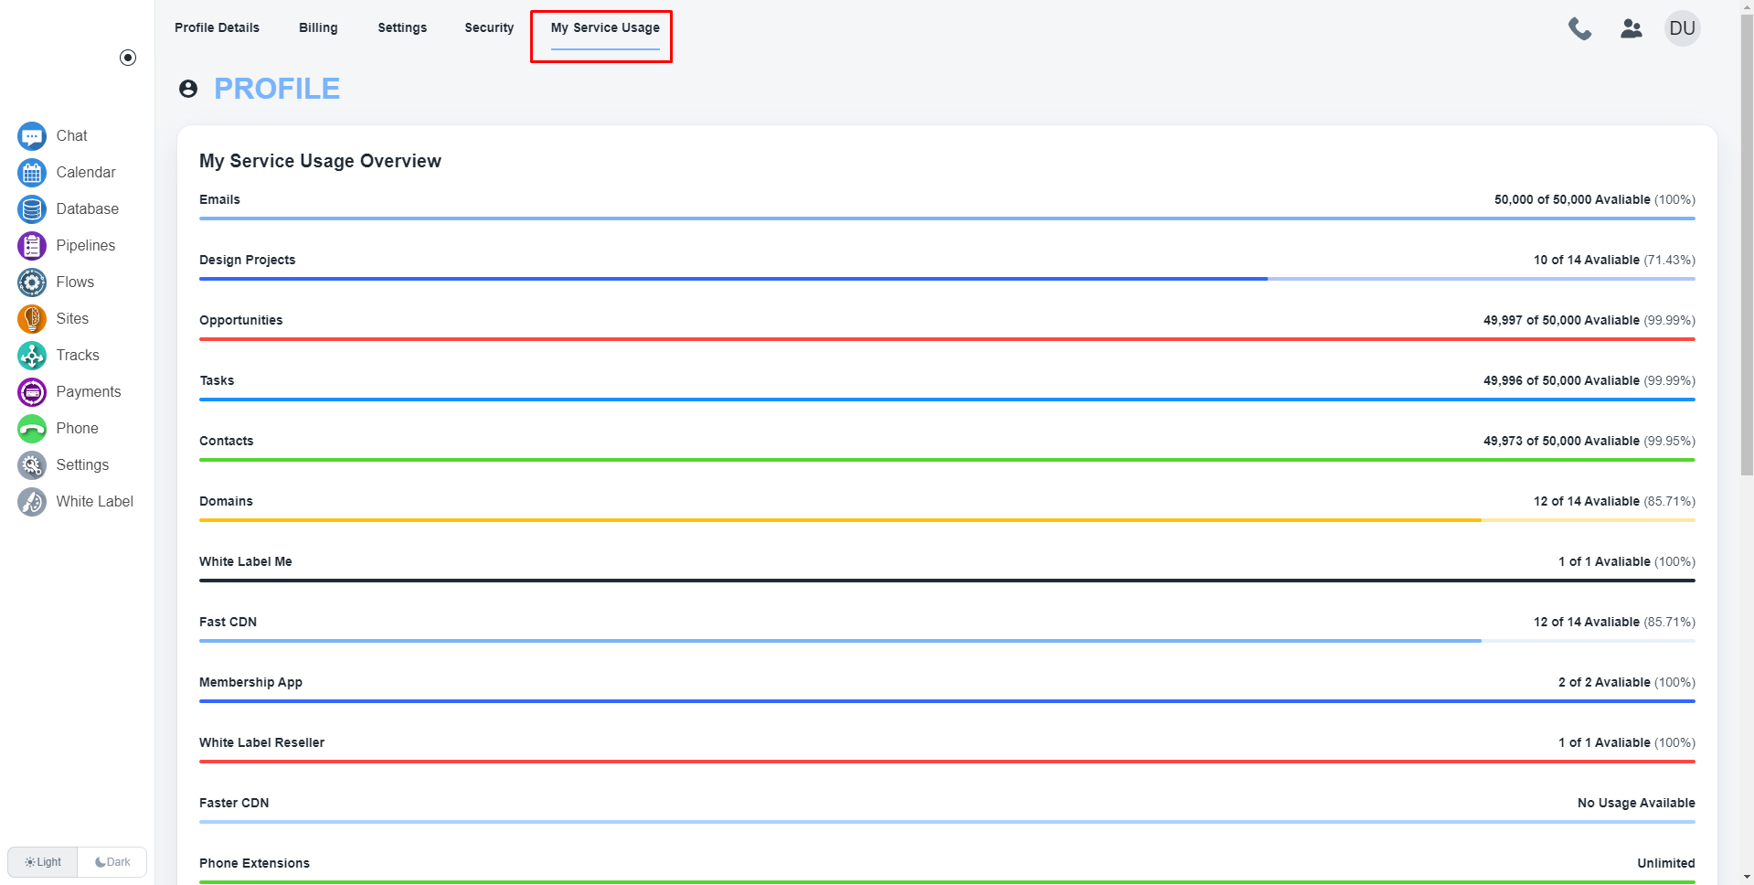Click the Calendar icon in sidebar
Image resolution: width=1754 pixels, height=885 pixels.
coord(32,173)
